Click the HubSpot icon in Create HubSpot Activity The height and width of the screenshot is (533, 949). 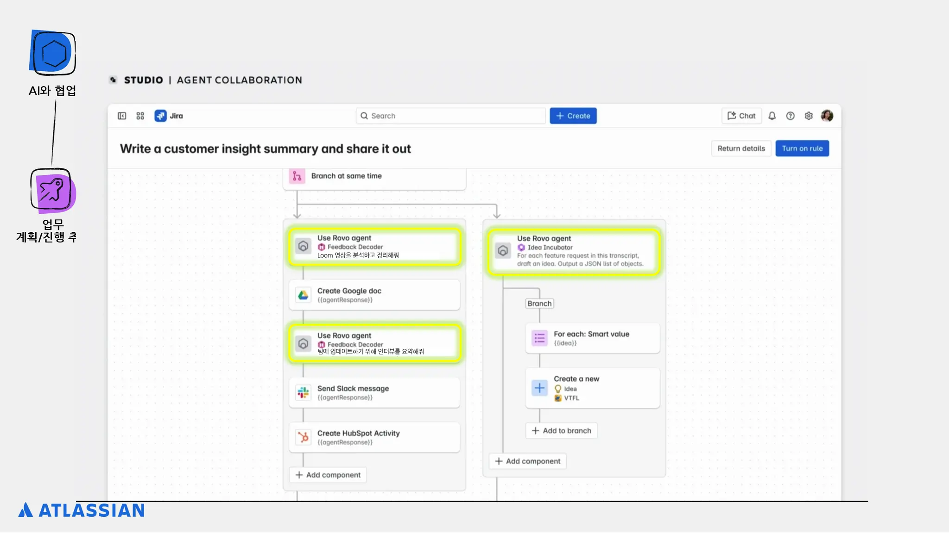coord(304,437)
